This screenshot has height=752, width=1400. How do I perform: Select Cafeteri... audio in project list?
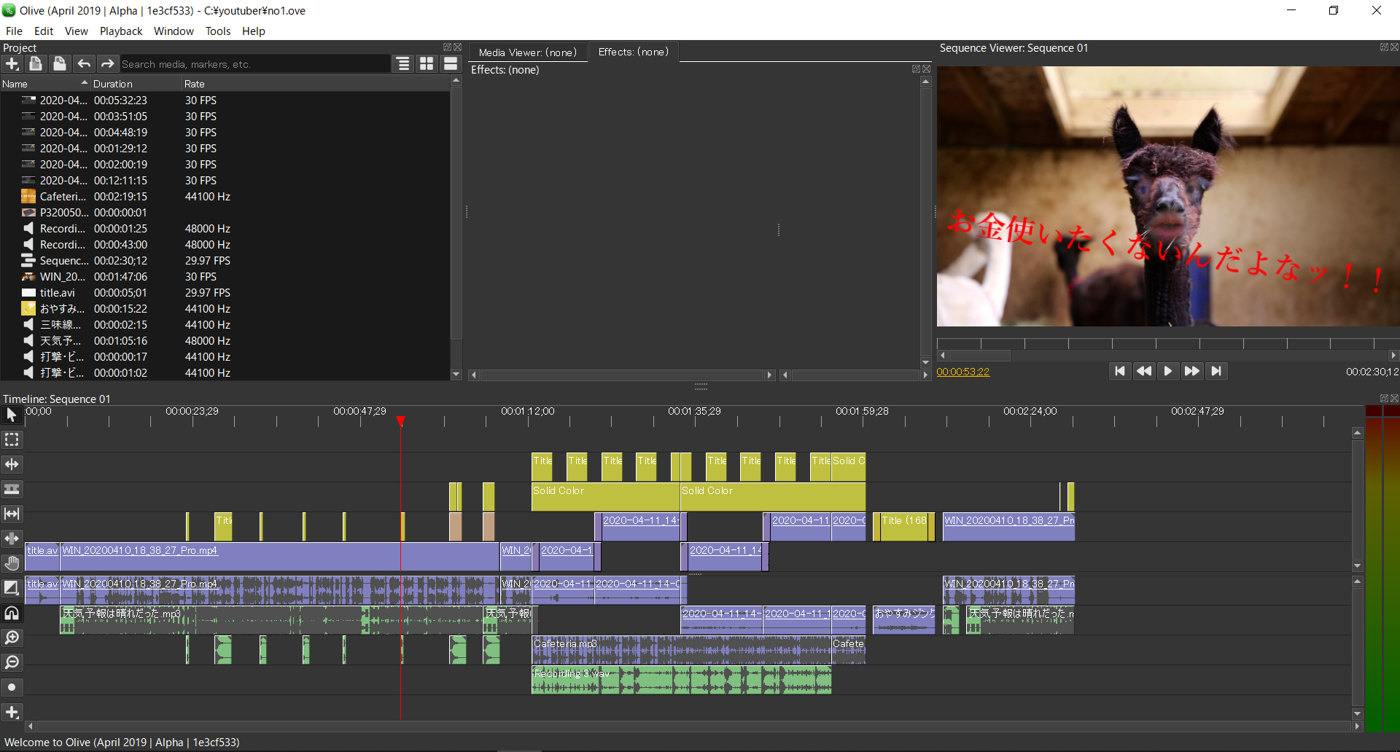[x=225, y=197]
